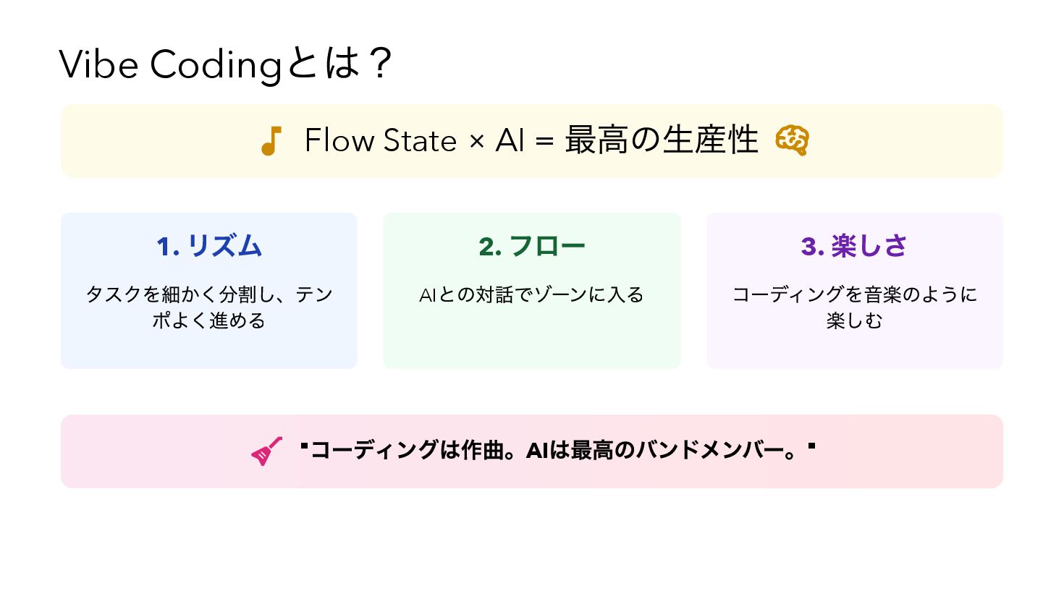Viewport: 1064px width, 599px height.
Task: Click the opening quote mark before コーディング
Action: (x=304, y=446)
